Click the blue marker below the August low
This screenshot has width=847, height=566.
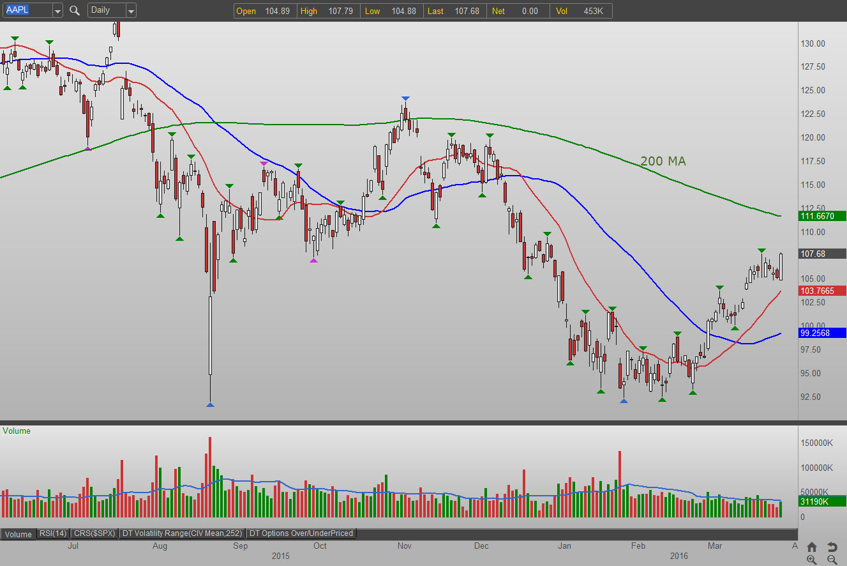click(211, 404)
